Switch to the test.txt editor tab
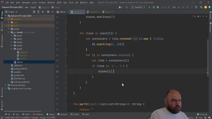This screenshot has width=212, height=119. pyautogui.click(x=108, y=12)
